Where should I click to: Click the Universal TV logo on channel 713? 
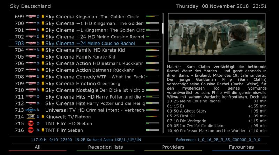pos(31,110)
